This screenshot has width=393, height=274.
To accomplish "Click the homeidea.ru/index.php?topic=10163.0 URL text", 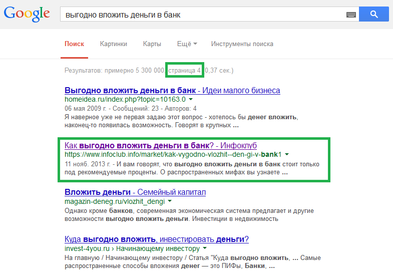I will point(125,99).
